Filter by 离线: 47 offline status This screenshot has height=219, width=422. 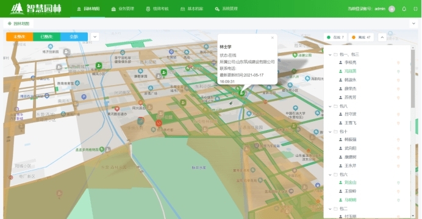[361, 37]
